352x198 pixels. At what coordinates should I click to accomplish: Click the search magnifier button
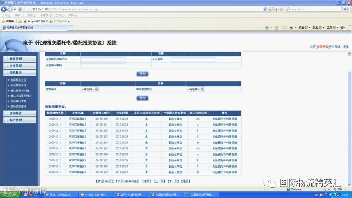coord(345,9)
